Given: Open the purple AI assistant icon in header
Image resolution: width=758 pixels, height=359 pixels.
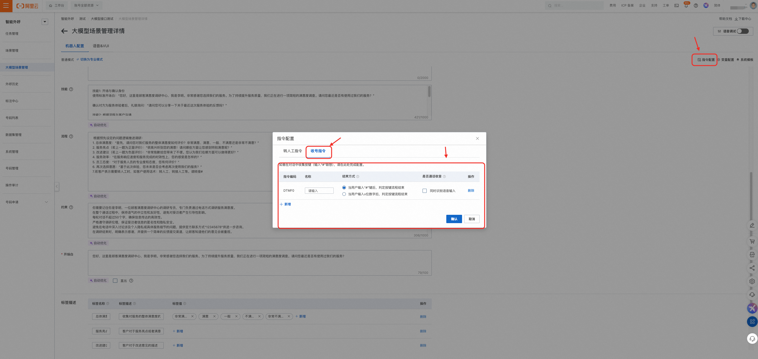Looking at the screenshot, I should click(706, 6).
